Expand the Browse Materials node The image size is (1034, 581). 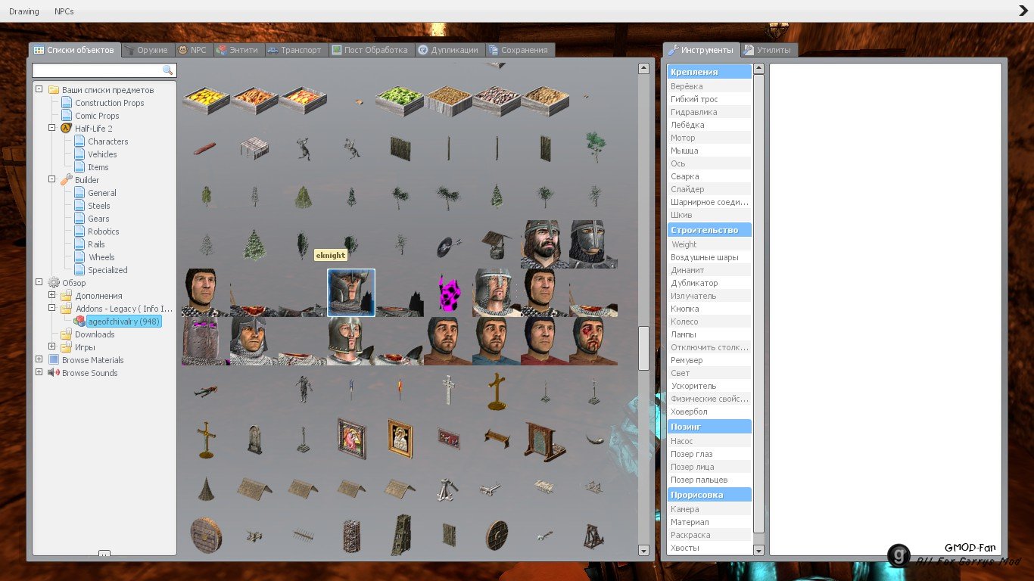click(39, 359)
